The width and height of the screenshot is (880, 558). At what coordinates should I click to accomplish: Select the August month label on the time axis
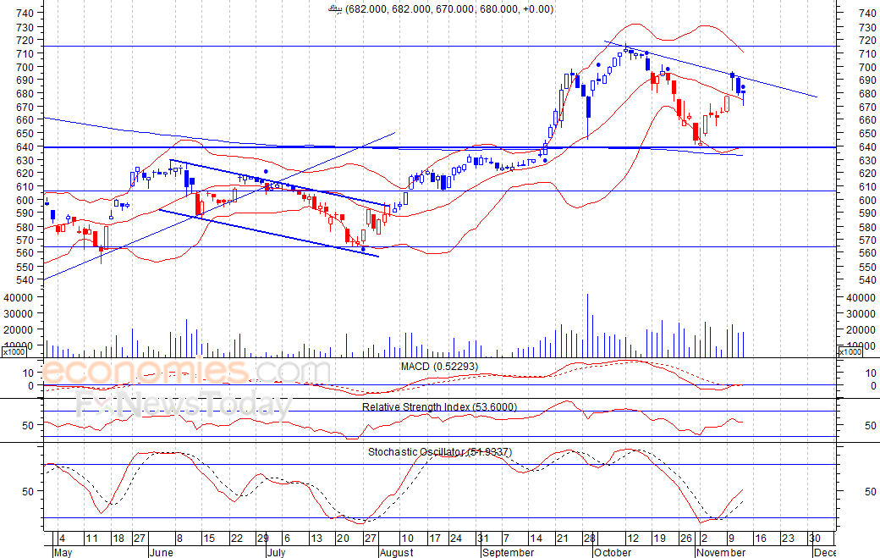pos(396,552)
